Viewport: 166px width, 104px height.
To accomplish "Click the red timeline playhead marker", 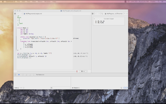I will tap(77, 71).
